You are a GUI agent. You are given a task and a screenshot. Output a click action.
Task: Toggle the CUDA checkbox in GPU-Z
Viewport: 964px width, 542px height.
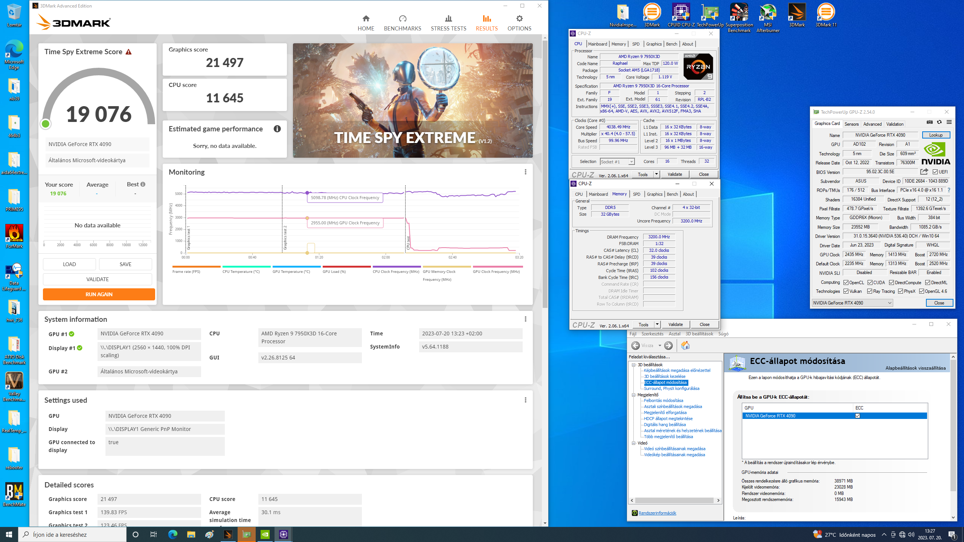tap(870, 282)
